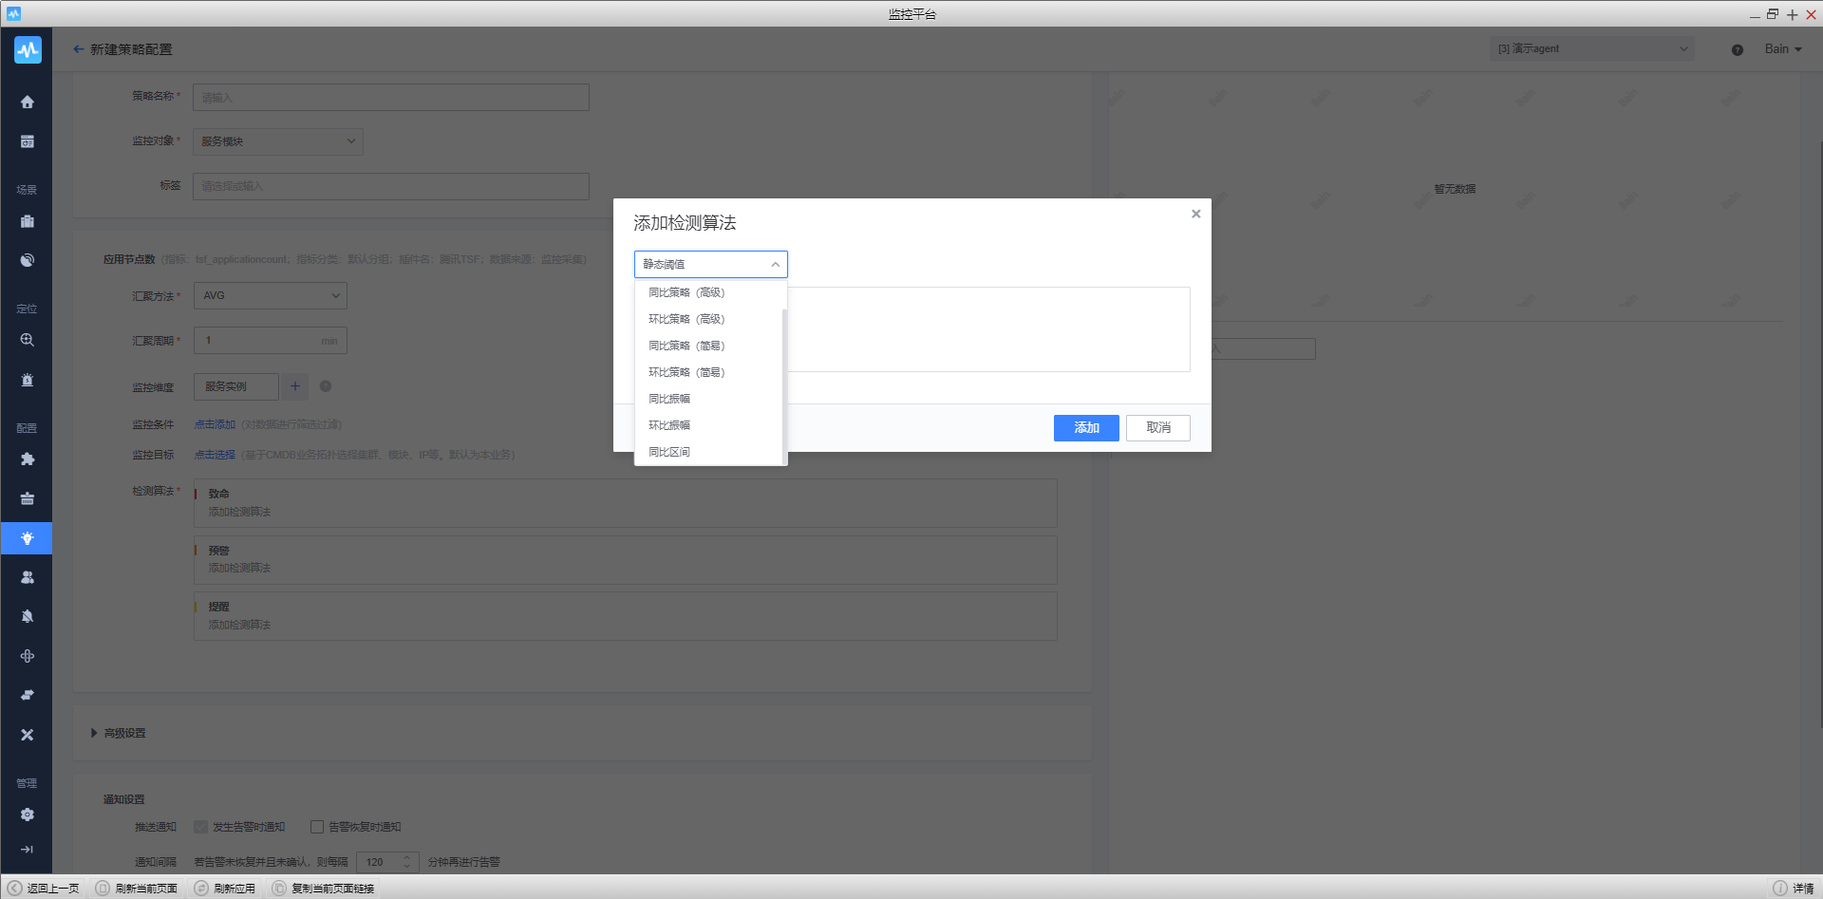This screenshot has height=899, width=1823.
Task: Click the four-circle flower icon in sidebar
Action: click(28, 656)
